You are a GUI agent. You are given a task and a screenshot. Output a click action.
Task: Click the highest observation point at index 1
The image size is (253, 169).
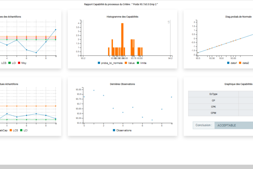coord(94,90)
